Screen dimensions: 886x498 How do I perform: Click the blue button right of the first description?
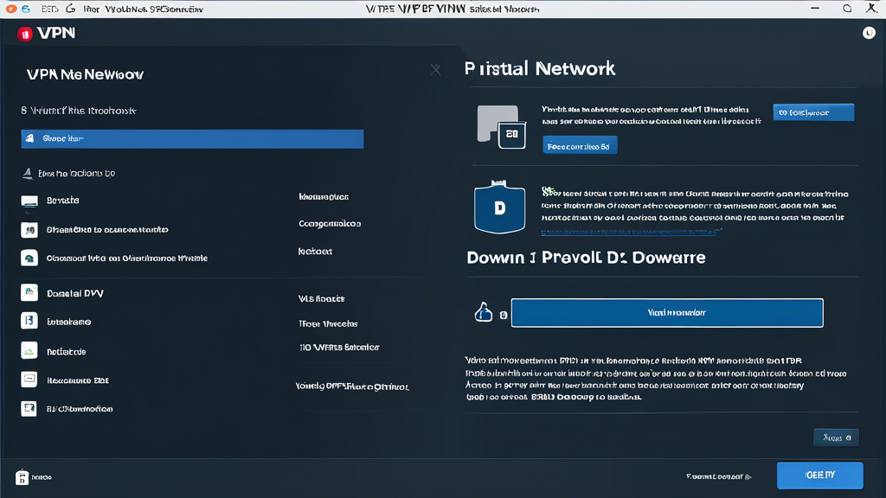(x=813, y=112)
